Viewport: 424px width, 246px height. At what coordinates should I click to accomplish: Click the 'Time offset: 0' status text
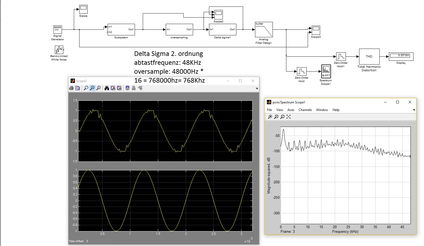pyautogui.click(x=78, y=241)
